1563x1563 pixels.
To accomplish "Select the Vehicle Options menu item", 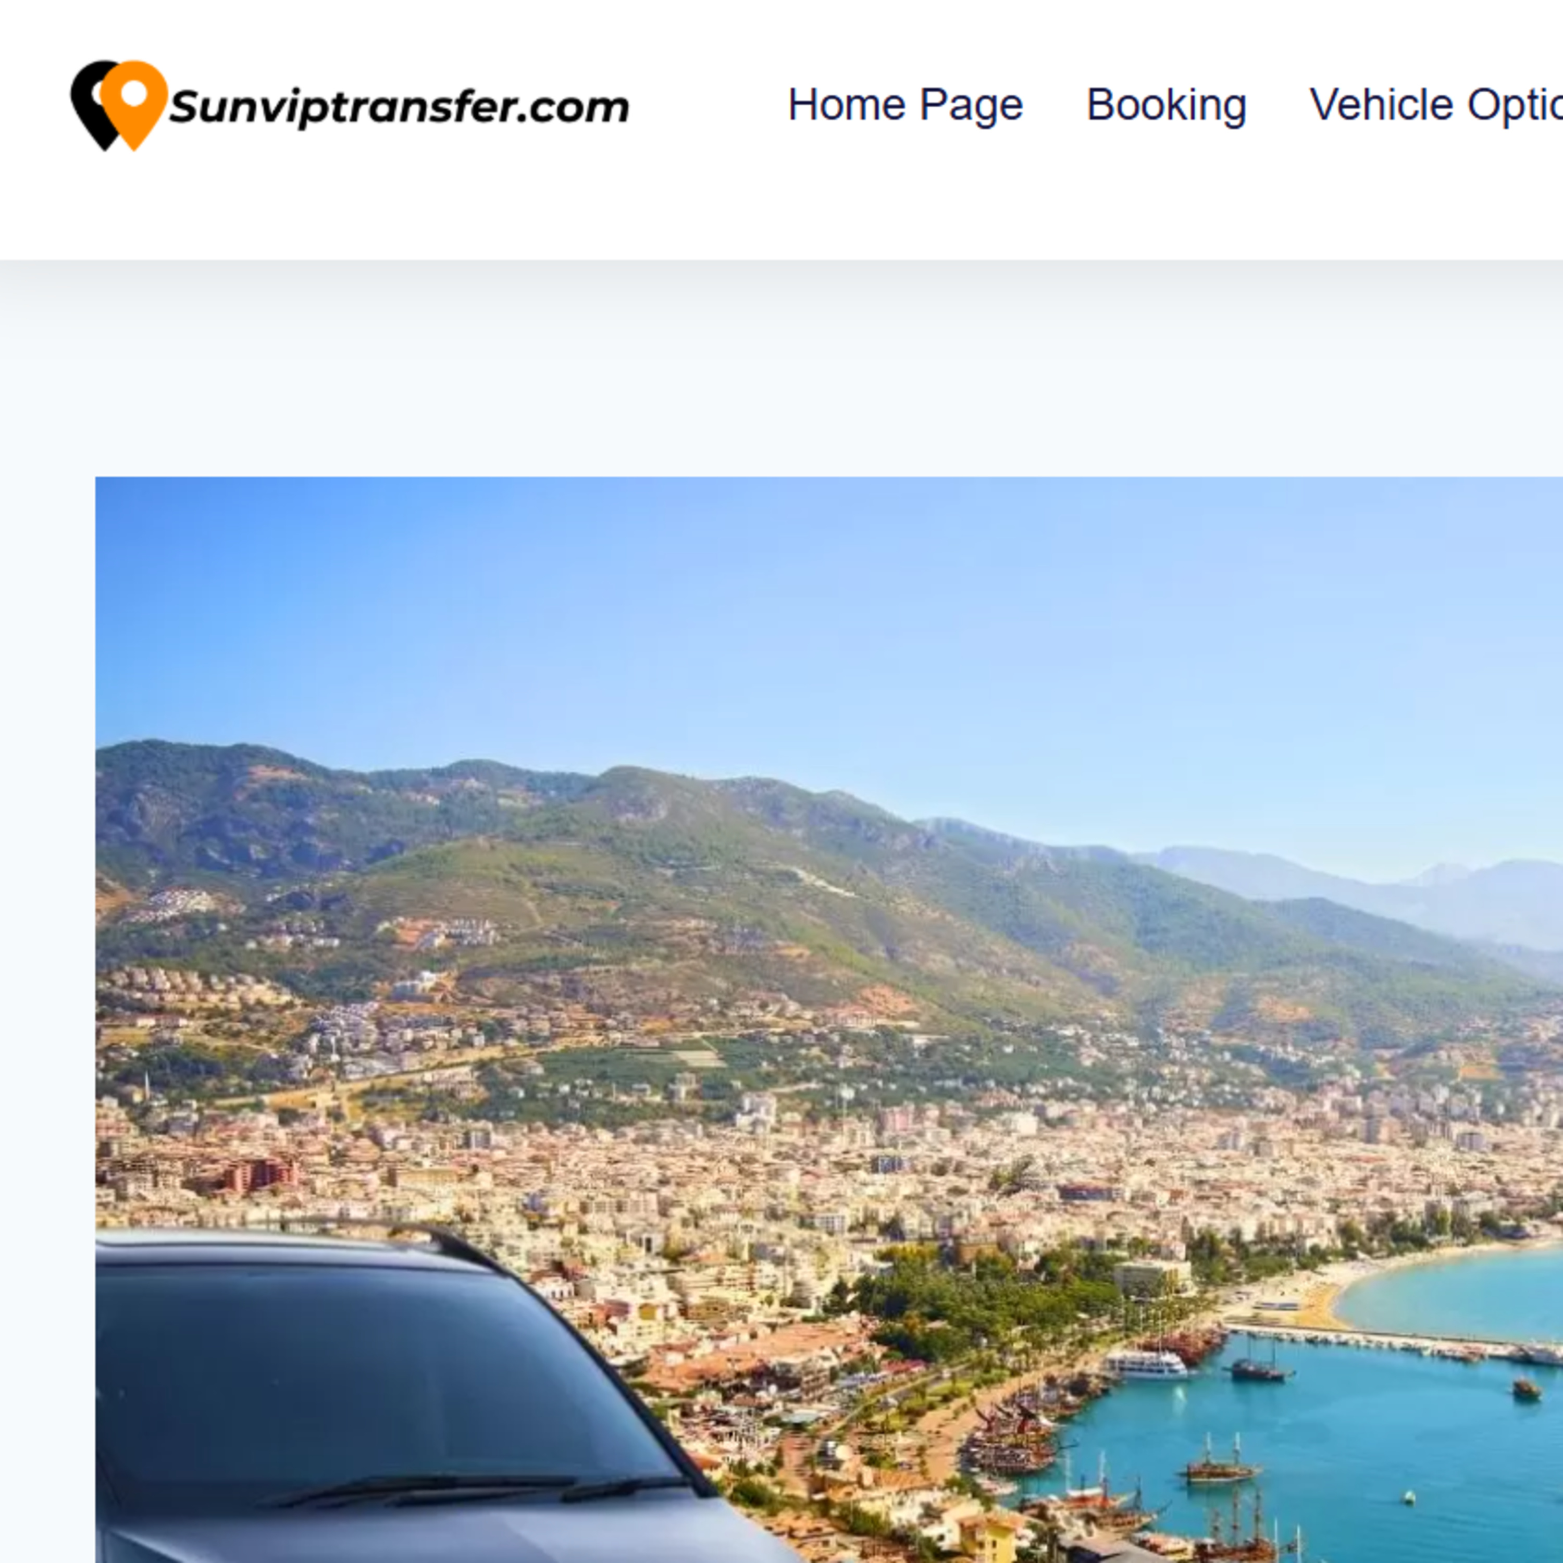I will tap(1436, 105).
